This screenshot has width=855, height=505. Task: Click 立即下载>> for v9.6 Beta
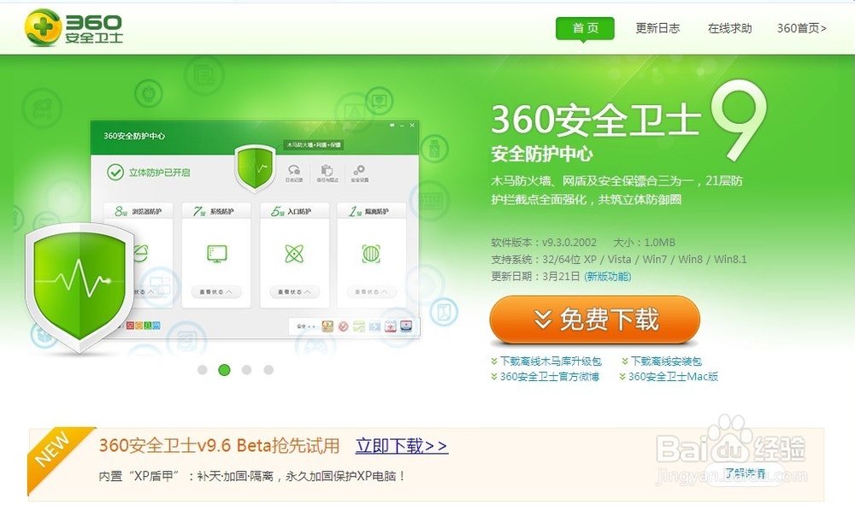[x=402, y=446]
